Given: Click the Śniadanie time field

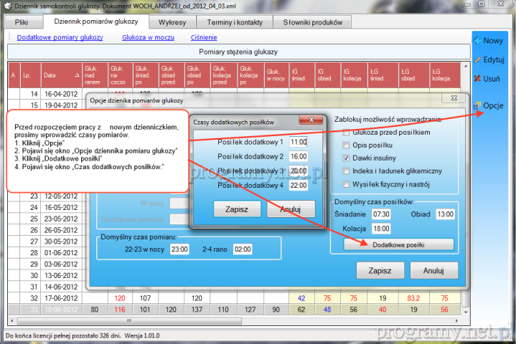Looking at the screenshot, I should (x=383, y=215).
